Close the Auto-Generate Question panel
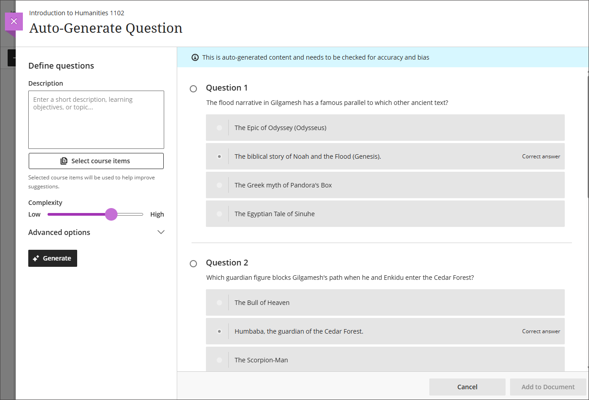The image size is (589, 400). click(x=14, y=21)
